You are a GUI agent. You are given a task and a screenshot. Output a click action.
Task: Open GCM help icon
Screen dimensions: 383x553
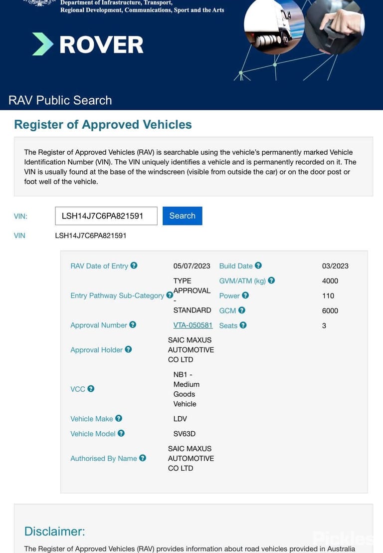[x=242, y=310]
